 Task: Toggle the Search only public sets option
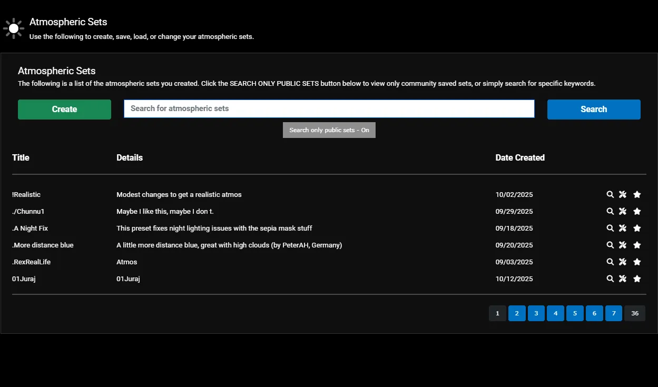329,130
